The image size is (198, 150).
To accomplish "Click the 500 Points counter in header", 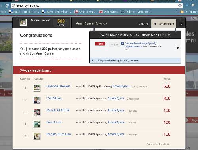I will pyautogui.click(x=61, y=23).
